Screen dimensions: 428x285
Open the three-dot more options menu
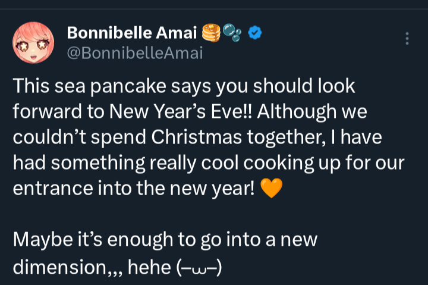coord(407,38)
